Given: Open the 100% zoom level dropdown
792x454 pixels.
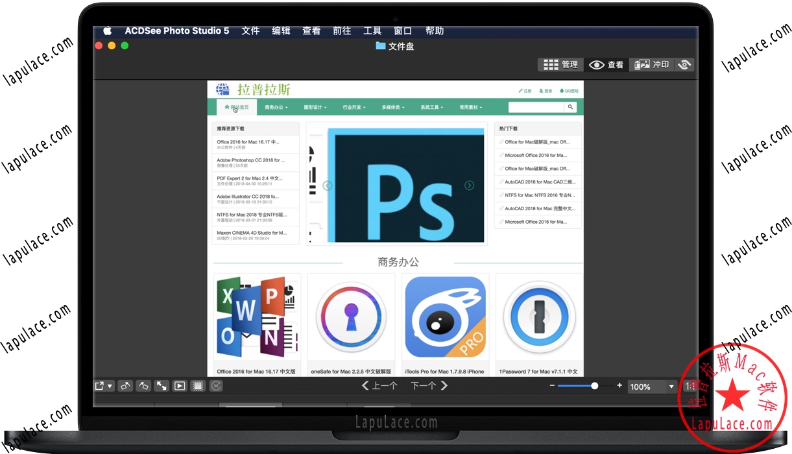Looking at the screenshot, I should [652, 387].
